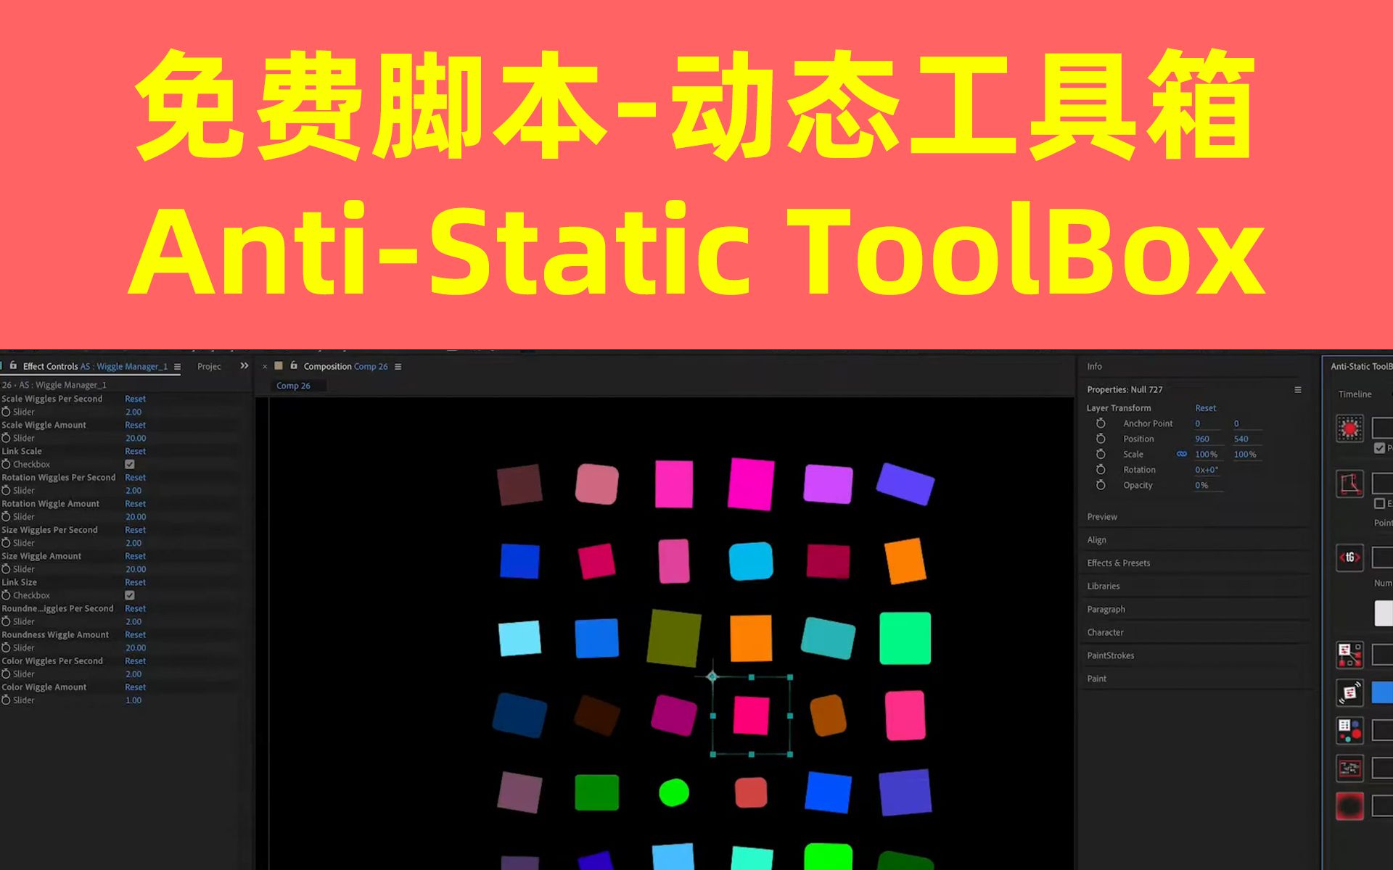
Task: Open the Projec panel tab
Action: click(x=209, y=366)
